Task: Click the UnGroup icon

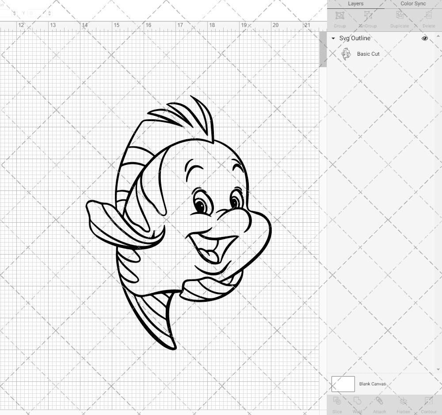Action: pyautogui.click(x=367, y=18)
